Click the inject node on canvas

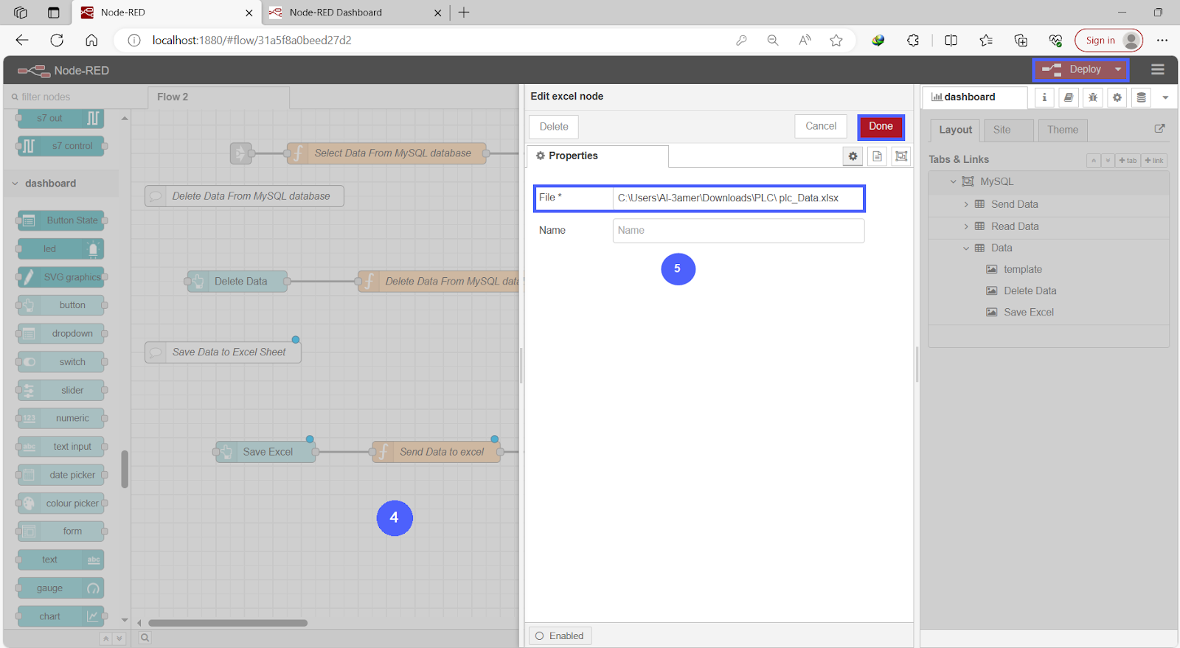pyautogui.click(x=241, y=153)
